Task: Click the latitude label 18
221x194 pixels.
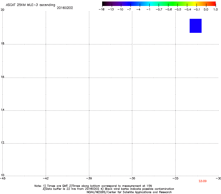Action: [2, 44]
